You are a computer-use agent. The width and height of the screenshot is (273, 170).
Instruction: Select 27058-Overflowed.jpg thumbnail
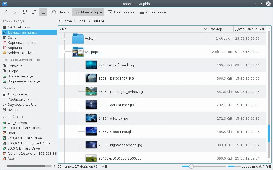[91, 65]
